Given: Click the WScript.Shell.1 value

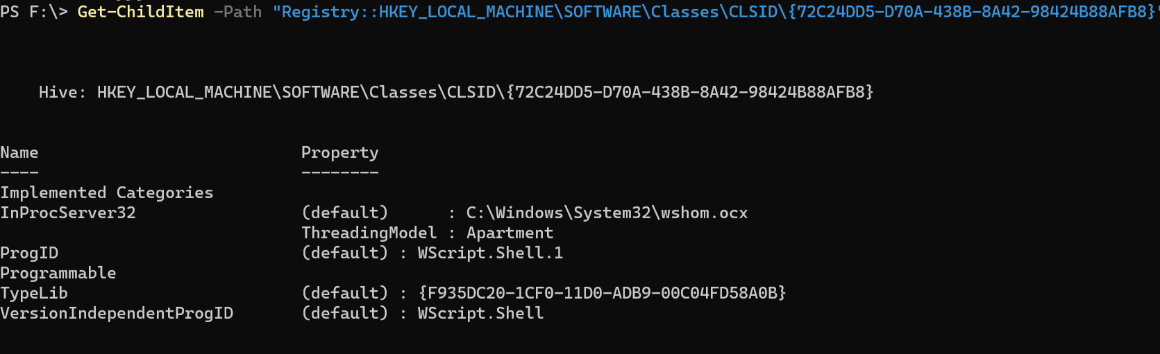Looking at the screenshot, I should pos(490,253).
